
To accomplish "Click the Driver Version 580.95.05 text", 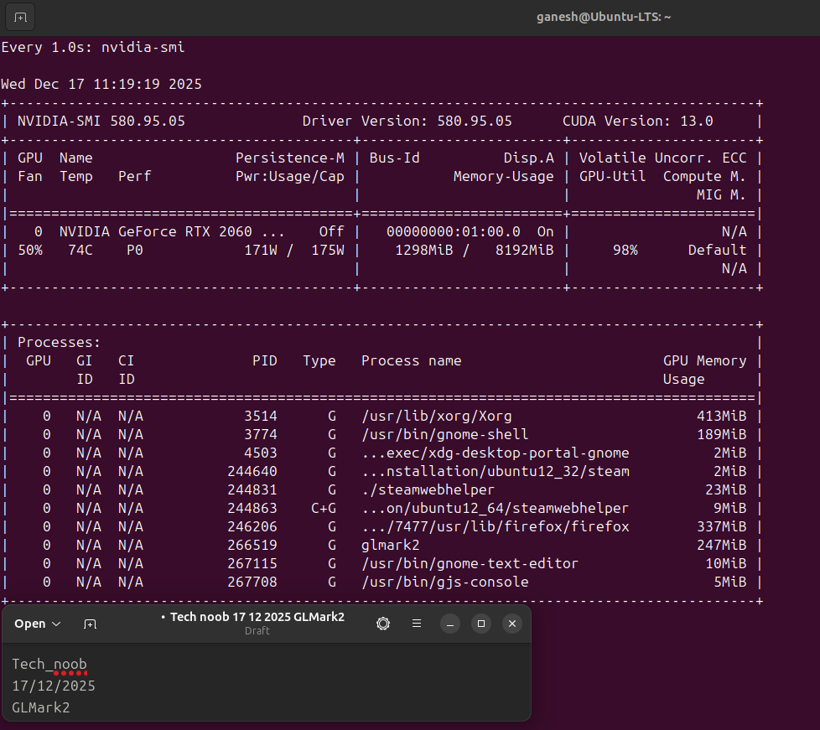I will point(407,121).
